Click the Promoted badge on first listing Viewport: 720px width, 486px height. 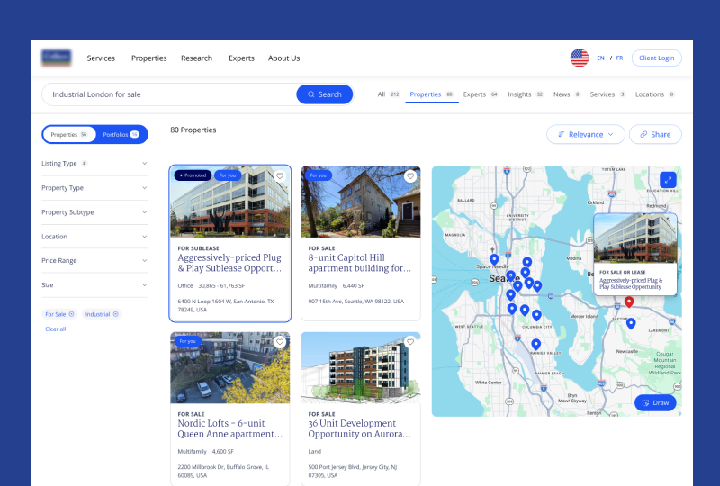(193, 175)
